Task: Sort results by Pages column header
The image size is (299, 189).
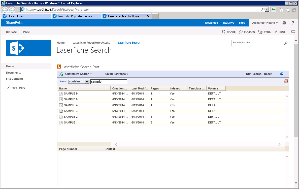Action: (x=158, y=88)
